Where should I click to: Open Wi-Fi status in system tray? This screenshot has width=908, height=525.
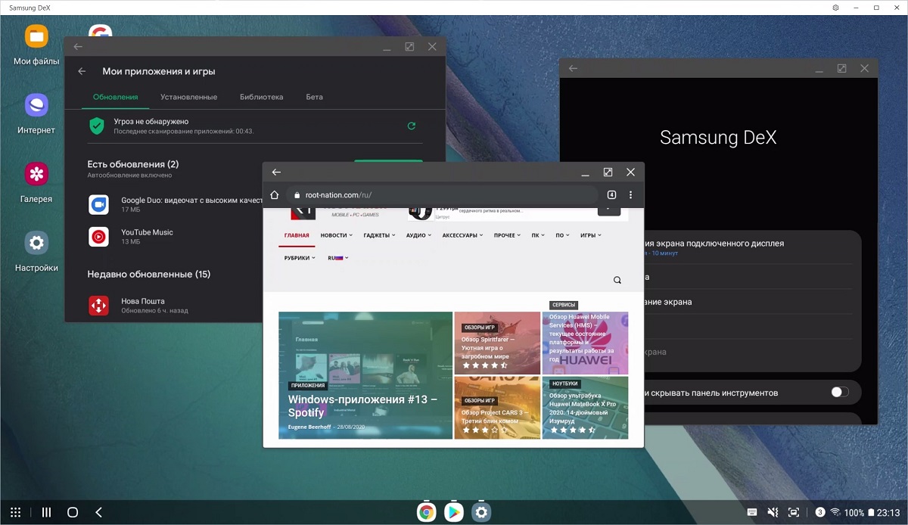tap(835, 512)
